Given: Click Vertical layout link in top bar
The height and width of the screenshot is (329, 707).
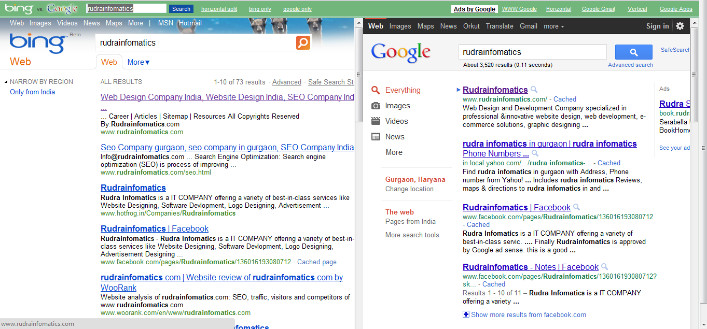Looking at the screenshot, I should (x=637, y=9).
